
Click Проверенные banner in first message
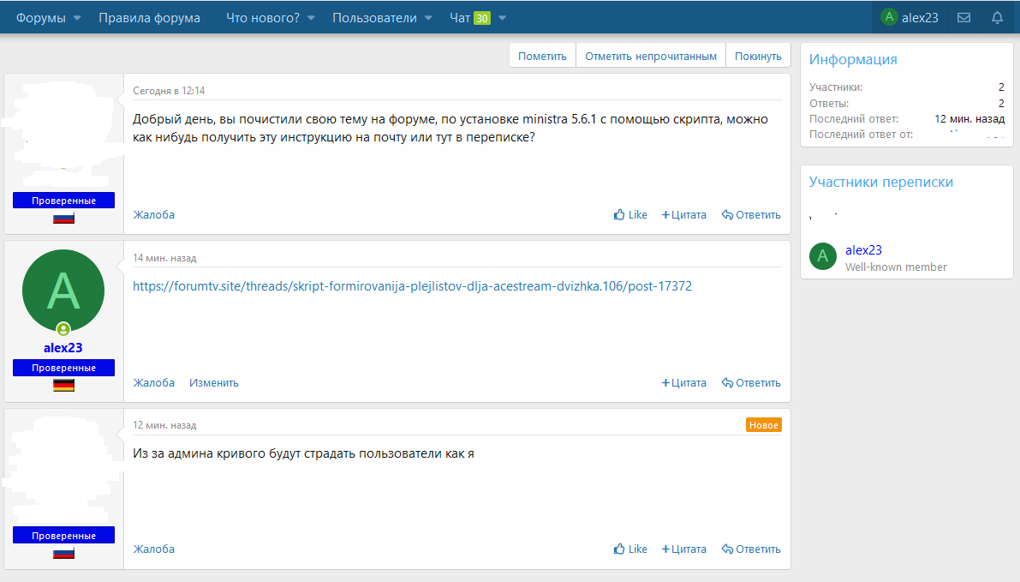point(63,201)
